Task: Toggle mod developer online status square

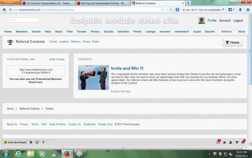Action: tap(5, 142)
